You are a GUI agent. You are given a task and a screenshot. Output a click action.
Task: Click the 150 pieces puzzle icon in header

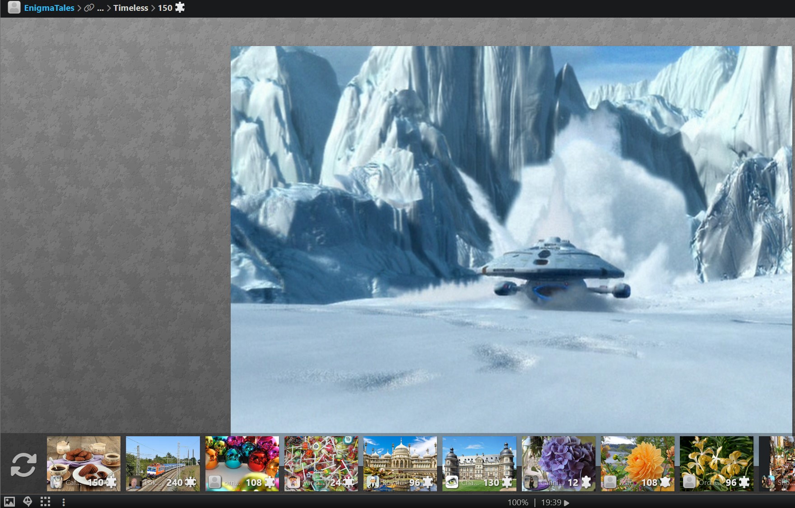tap(180, 8)
